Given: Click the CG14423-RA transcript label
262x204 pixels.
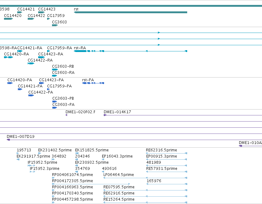Looking at the screenshot, I should pos(50,54).
